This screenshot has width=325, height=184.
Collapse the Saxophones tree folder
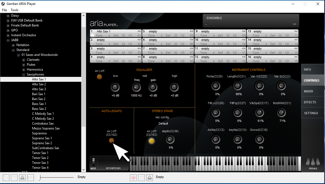(24, 75)
